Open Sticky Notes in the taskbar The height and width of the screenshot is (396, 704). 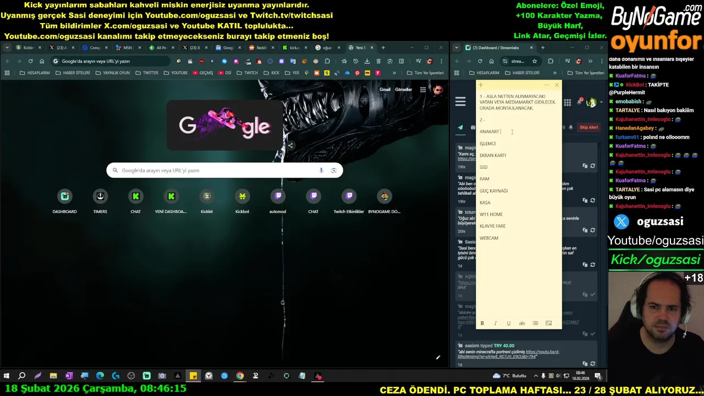point(193,376)
